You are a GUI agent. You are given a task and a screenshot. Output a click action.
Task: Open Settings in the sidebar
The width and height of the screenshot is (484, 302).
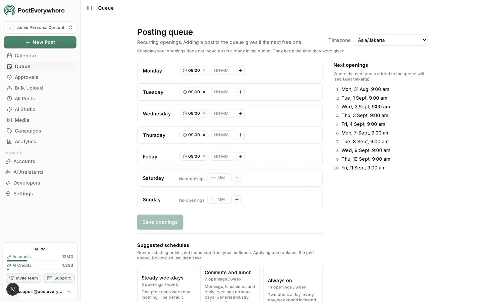[x=40, y=194]
